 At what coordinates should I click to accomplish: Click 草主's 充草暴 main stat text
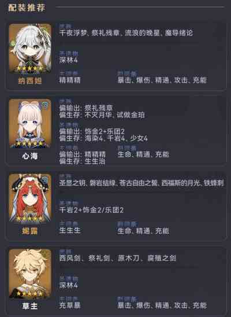point(70,305)
